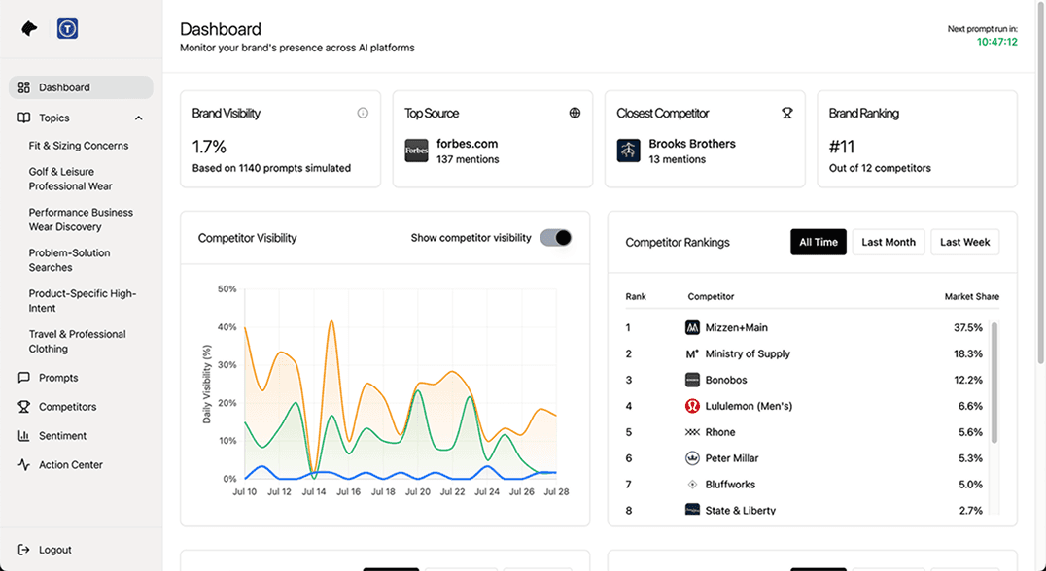This screenshot has height=571, width=1046.
Task: Click the Market Share column header
Action: [971, 296]
